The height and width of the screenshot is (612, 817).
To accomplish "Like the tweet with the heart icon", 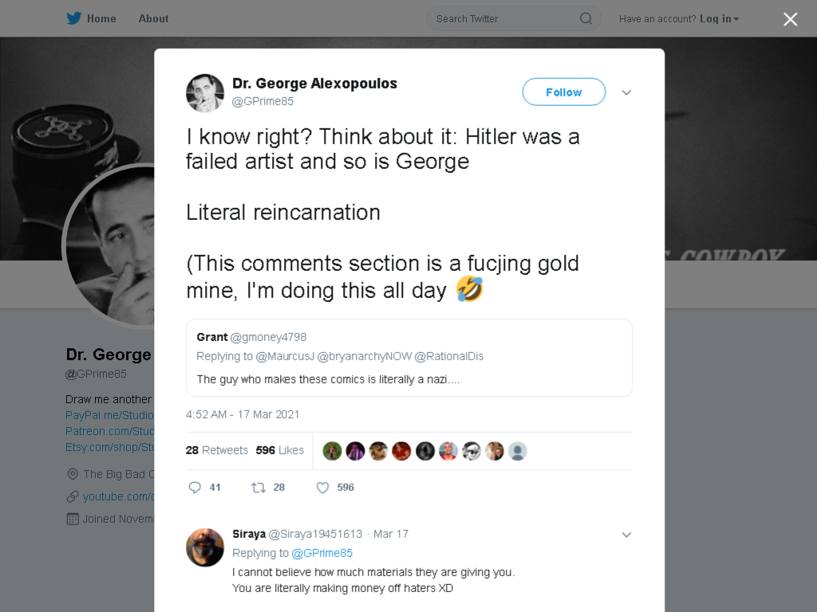I will [322, 488].
